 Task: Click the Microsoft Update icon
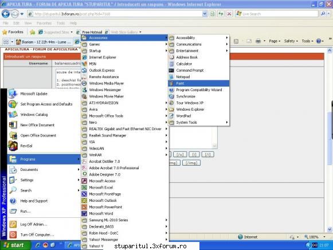[13, 93]
